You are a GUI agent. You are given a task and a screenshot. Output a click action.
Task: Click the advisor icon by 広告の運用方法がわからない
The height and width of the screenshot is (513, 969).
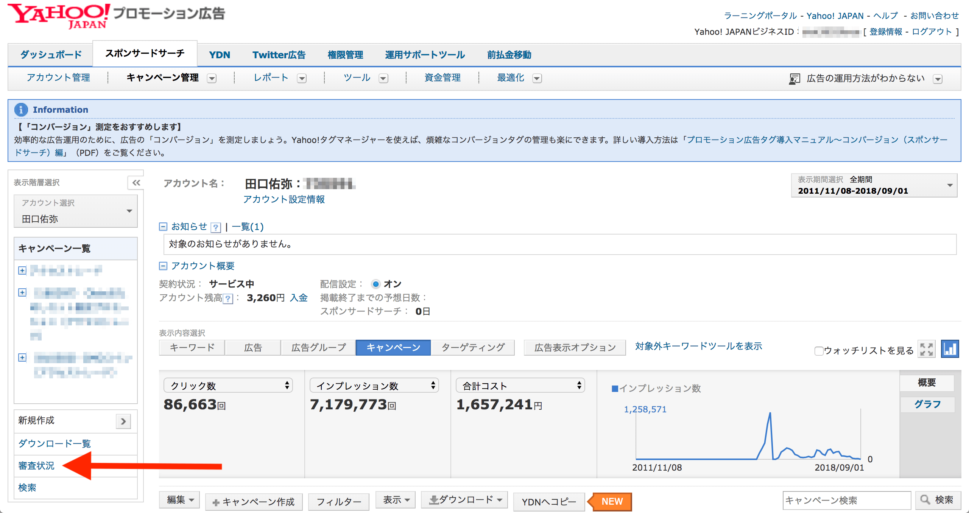tap(794, 79)
